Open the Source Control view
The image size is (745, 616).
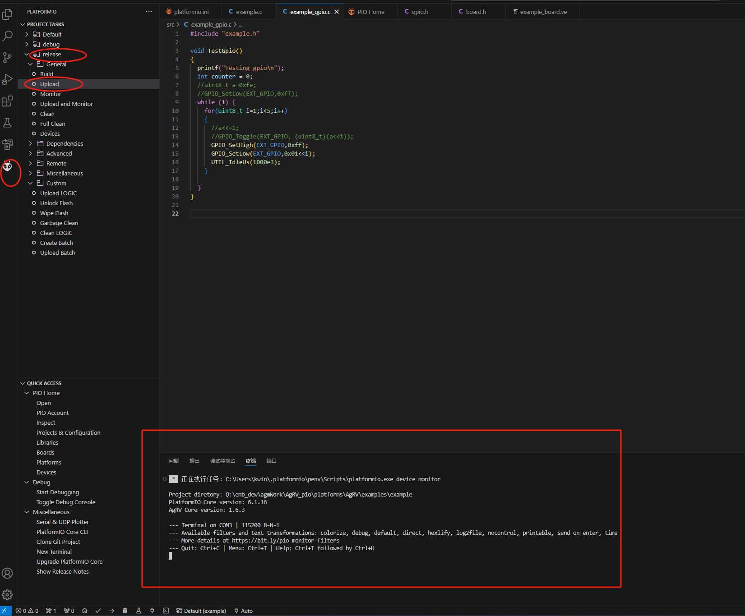[x=7, y=58]
